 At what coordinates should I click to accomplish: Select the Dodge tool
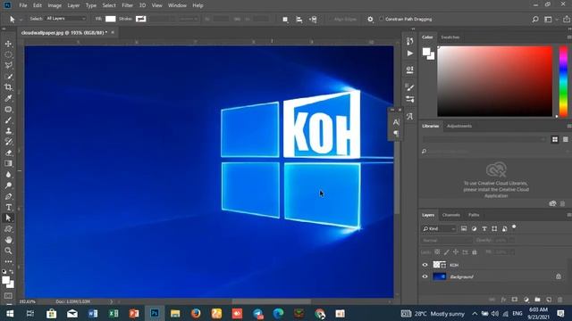pos(8,185)
